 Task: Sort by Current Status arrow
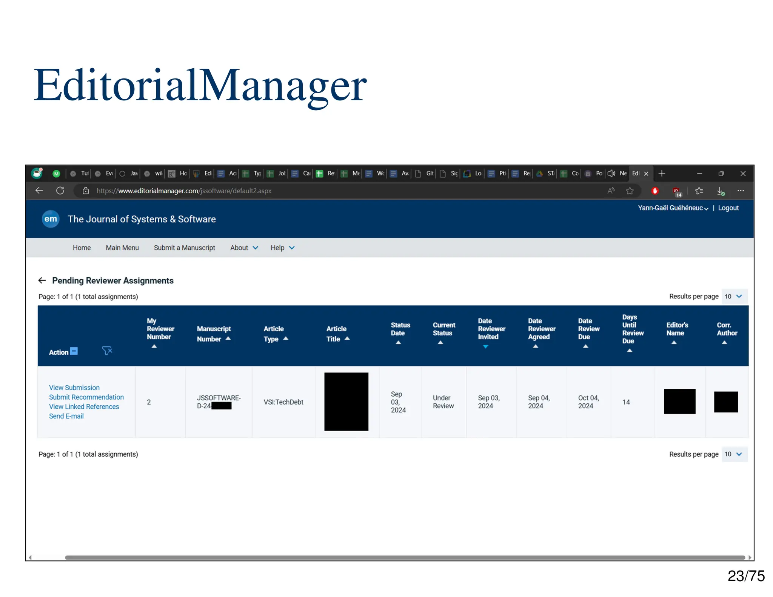(x=440, y=342)
